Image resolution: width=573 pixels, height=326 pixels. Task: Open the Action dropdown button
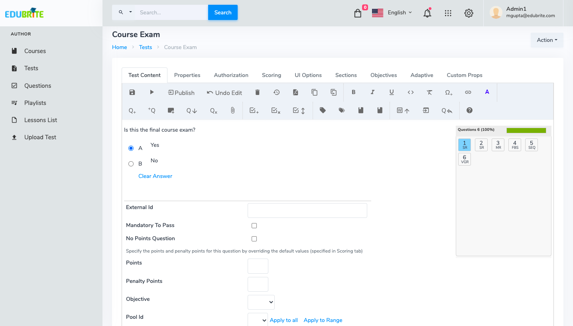pos(547,40)
